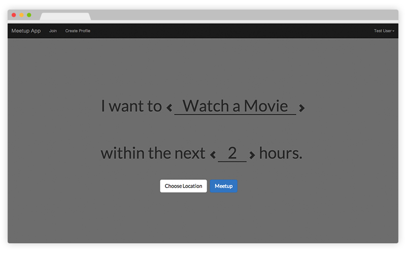Select the hours value field showing 2

tap(232, 153)
